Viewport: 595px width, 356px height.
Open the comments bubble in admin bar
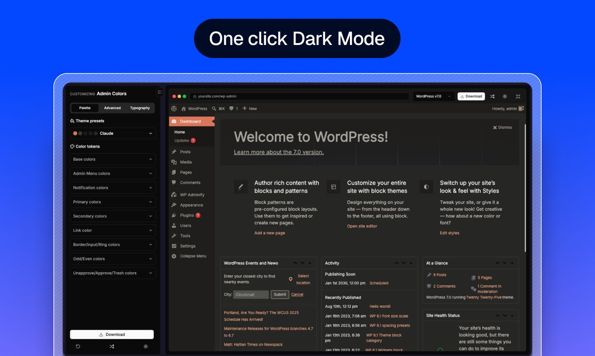[x=233, y=108]
